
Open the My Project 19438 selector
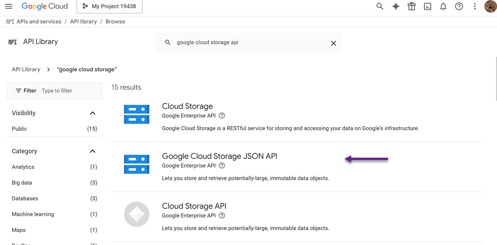pyautogui.click(x=109, y=6)
